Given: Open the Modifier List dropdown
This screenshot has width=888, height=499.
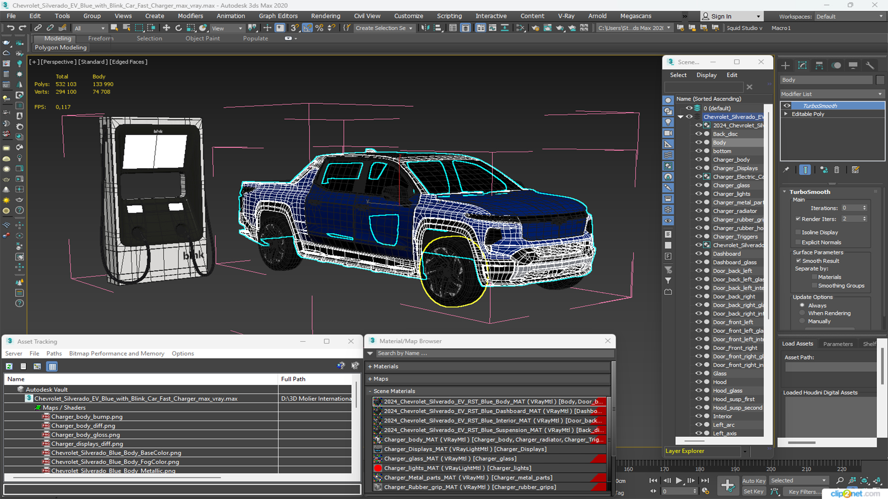Looking at the screenshot, I should [832, 94].
